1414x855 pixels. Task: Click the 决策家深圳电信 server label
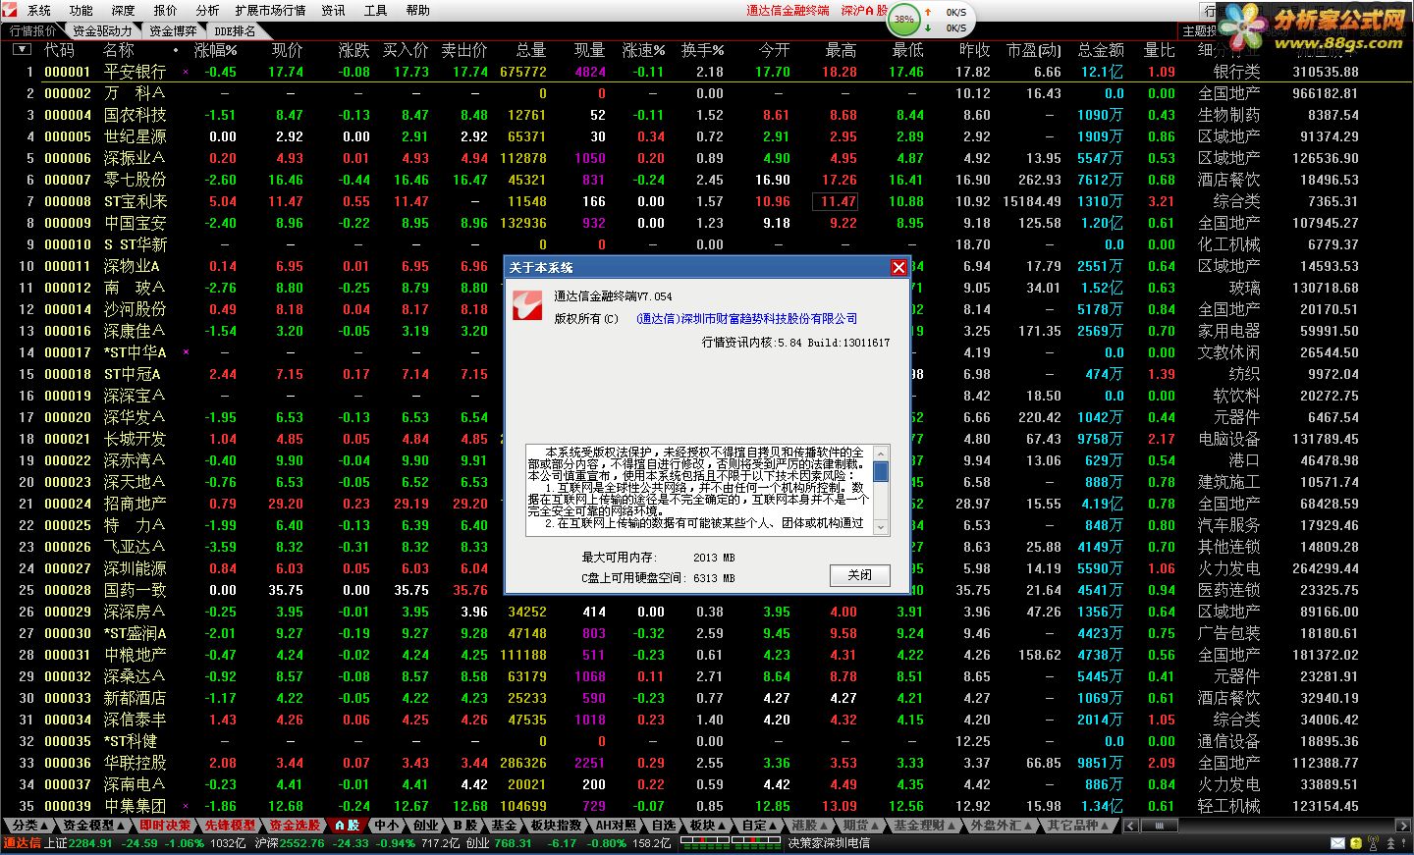point(829,843)
